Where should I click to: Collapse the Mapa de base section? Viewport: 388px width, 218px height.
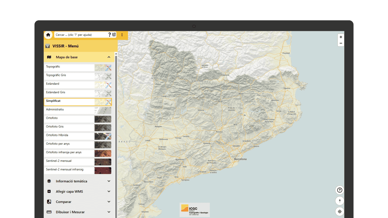coord(109,57)
